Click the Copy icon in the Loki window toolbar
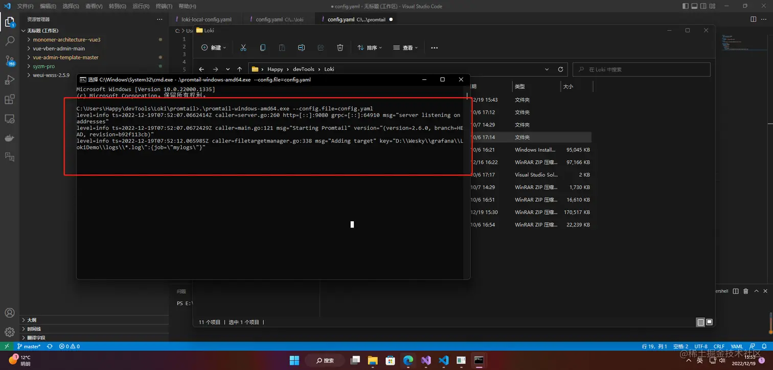This screenshot has width=773, height=370. tap(263, 48)
